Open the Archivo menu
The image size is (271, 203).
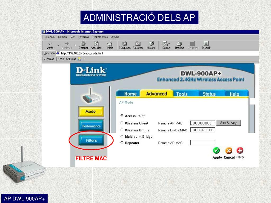50,37
